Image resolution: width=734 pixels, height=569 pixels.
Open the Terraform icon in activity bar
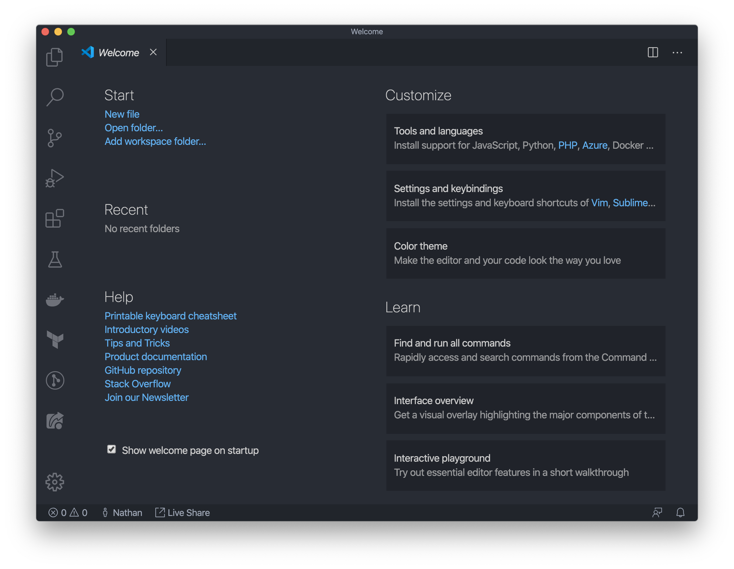point(55,340)
